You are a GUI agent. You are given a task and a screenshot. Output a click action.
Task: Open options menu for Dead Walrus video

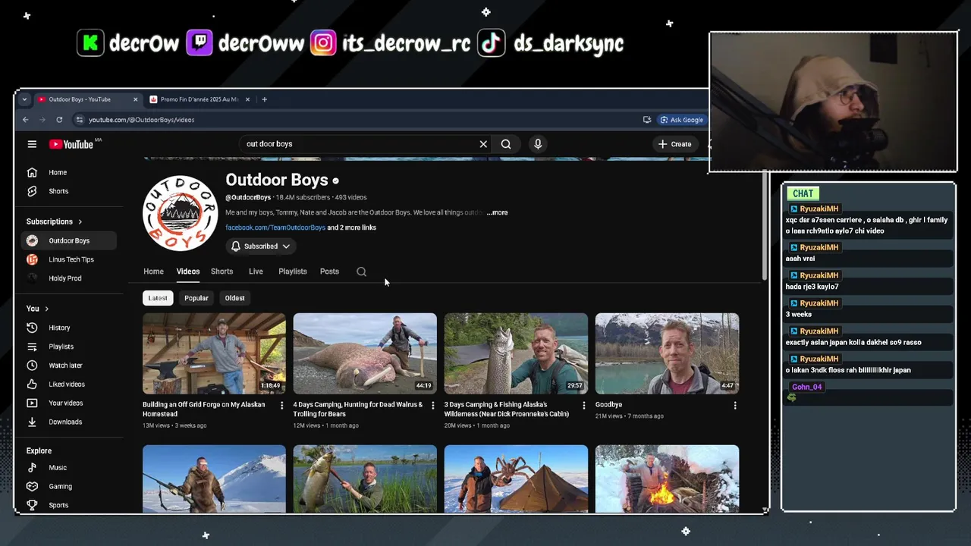click(432, 406)
